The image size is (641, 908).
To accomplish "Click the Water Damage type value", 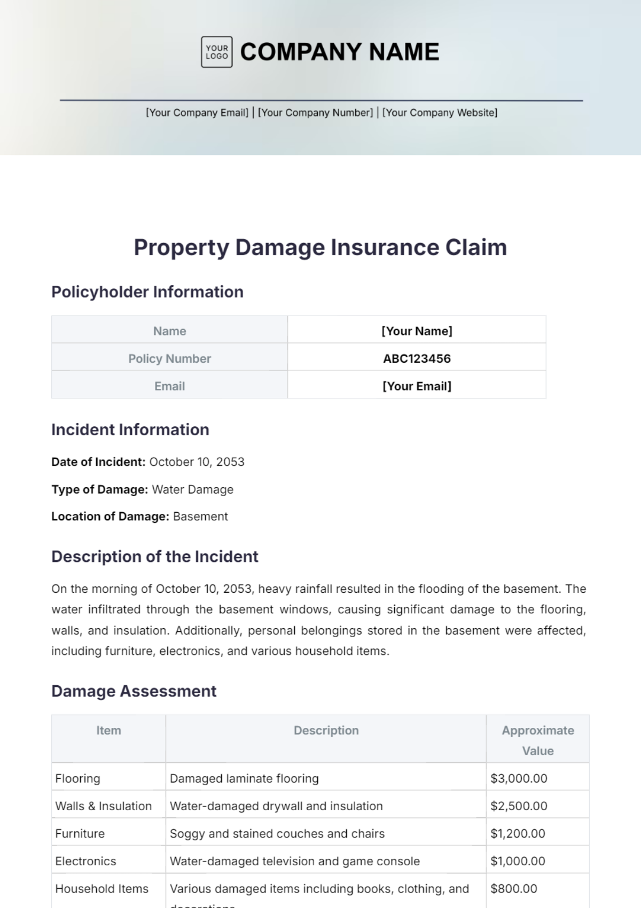I will pyautogui.click(x=193, y=489).
